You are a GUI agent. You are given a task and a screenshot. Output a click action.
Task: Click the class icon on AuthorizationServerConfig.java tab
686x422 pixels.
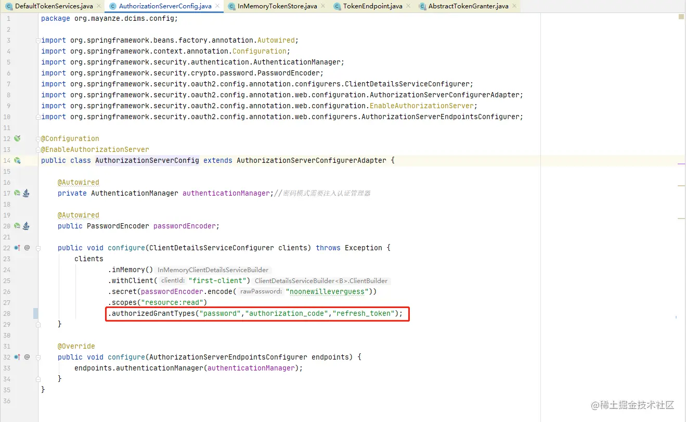113,6
